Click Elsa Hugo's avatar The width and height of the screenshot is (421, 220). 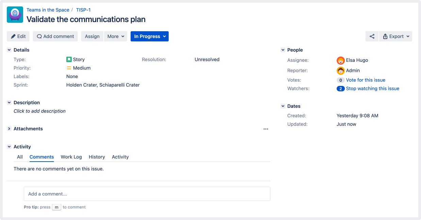coord(341,60)
